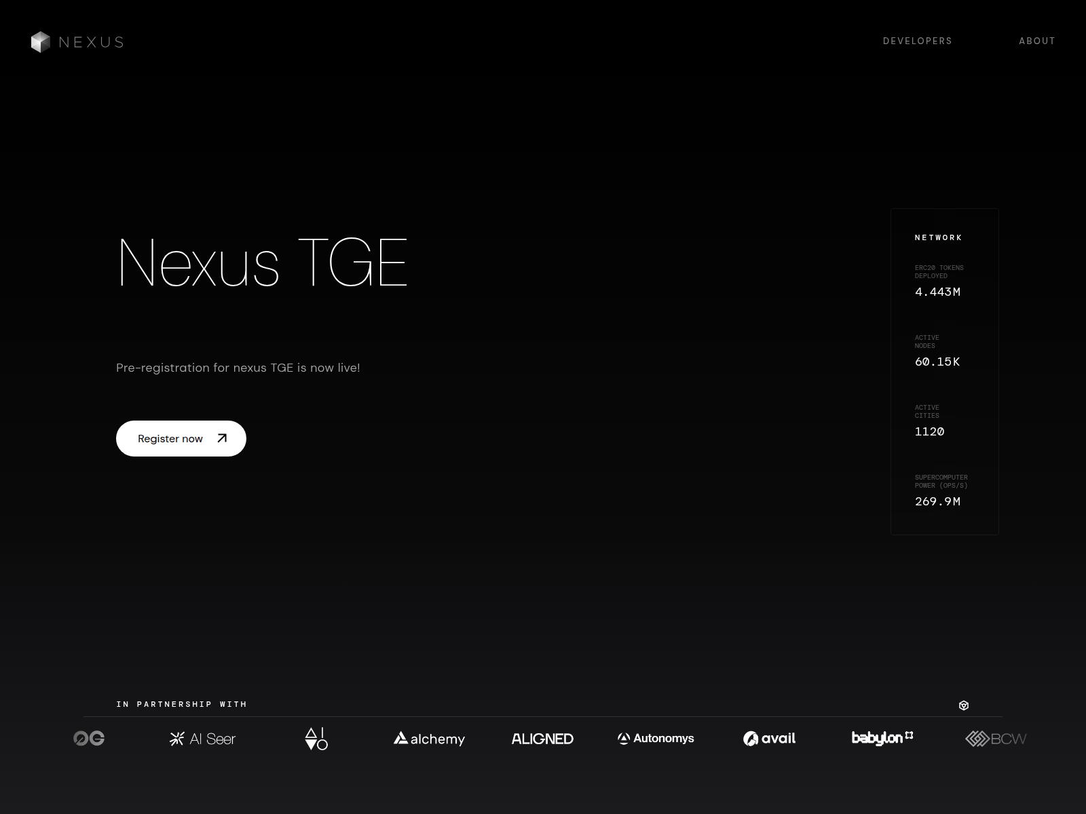
Task: Open the BCW partner logo
Action: tap(996, 739)
